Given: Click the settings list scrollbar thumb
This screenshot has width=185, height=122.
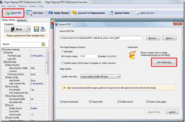Looking at the screenshot, I should coord(47,63).
